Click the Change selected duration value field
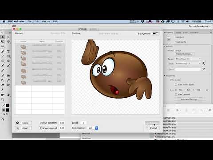Screen dimensions: 213x160 point(62,128)
